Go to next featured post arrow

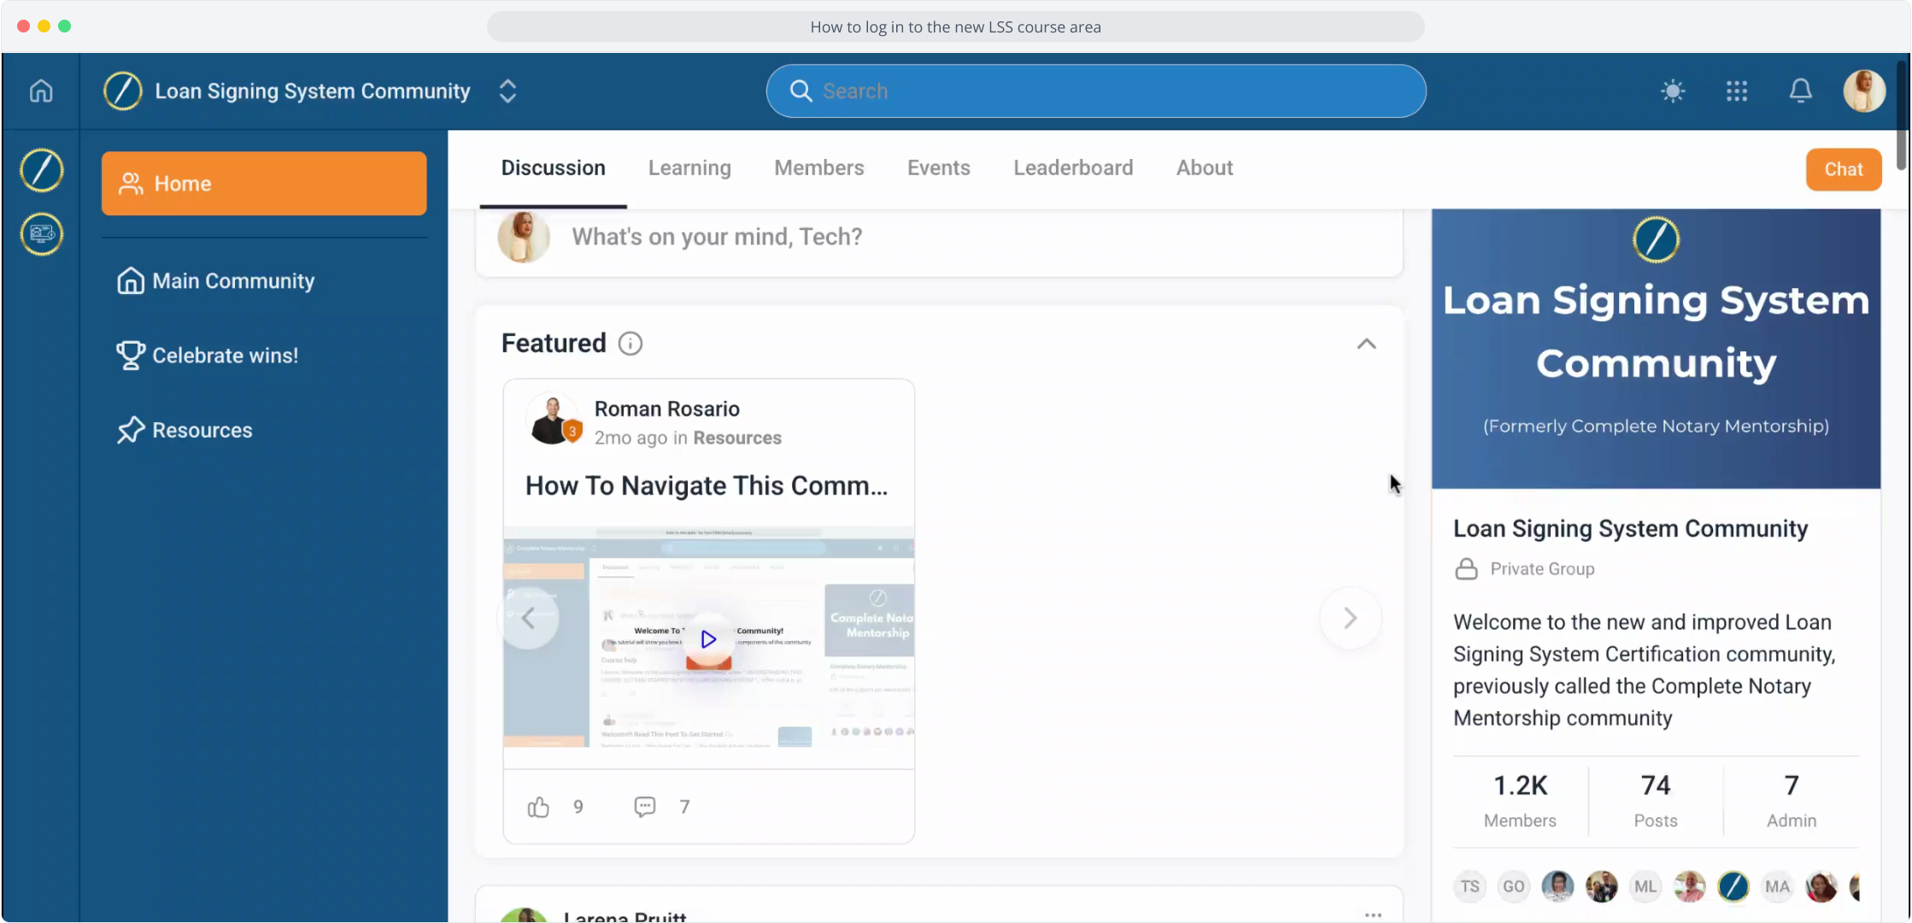tap(1350, 618)
